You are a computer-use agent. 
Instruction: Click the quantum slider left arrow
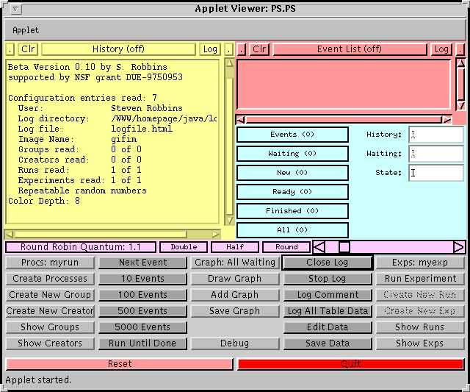tap(319, 247)
